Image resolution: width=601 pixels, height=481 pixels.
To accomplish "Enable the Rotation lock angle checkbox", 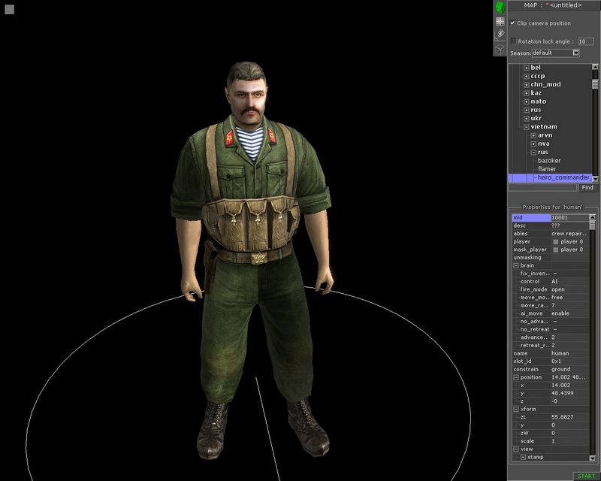I will pyautogui.click(x=514, y=41).
